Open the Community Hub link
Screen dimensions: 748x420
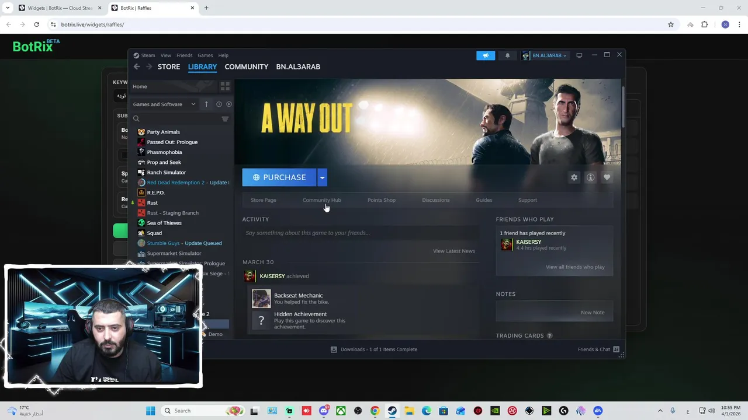click(x=321, y=200)
